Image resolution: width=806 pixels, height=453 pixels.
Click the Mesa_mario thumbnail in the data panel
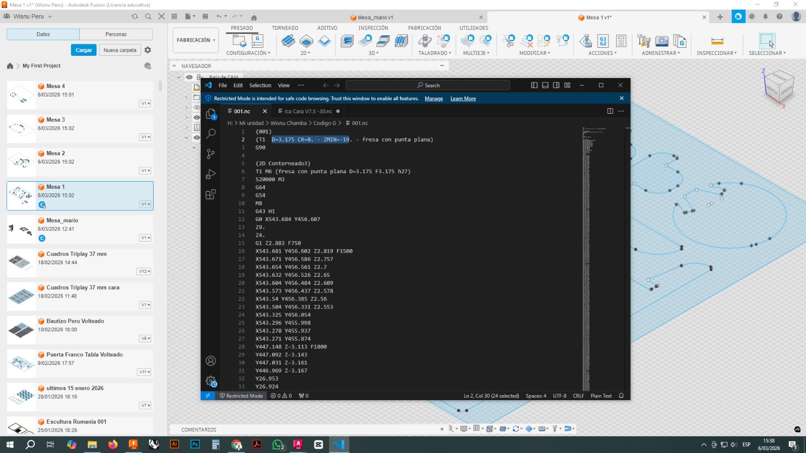(21, 229)
